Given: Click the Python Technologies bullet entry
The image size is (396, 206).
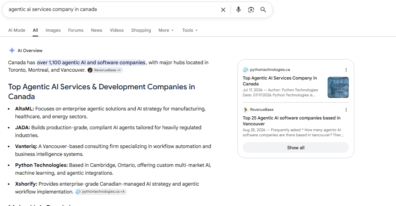Looking at the screenshot, I should pos(113,169).
